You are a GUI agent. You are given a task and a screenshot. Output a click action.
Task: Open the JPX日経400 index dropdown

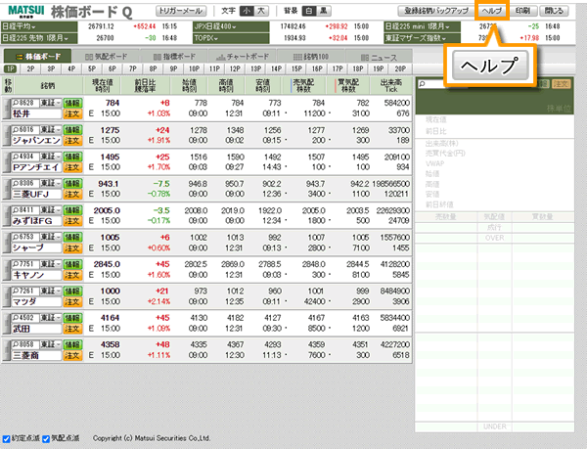pos(231,26)
